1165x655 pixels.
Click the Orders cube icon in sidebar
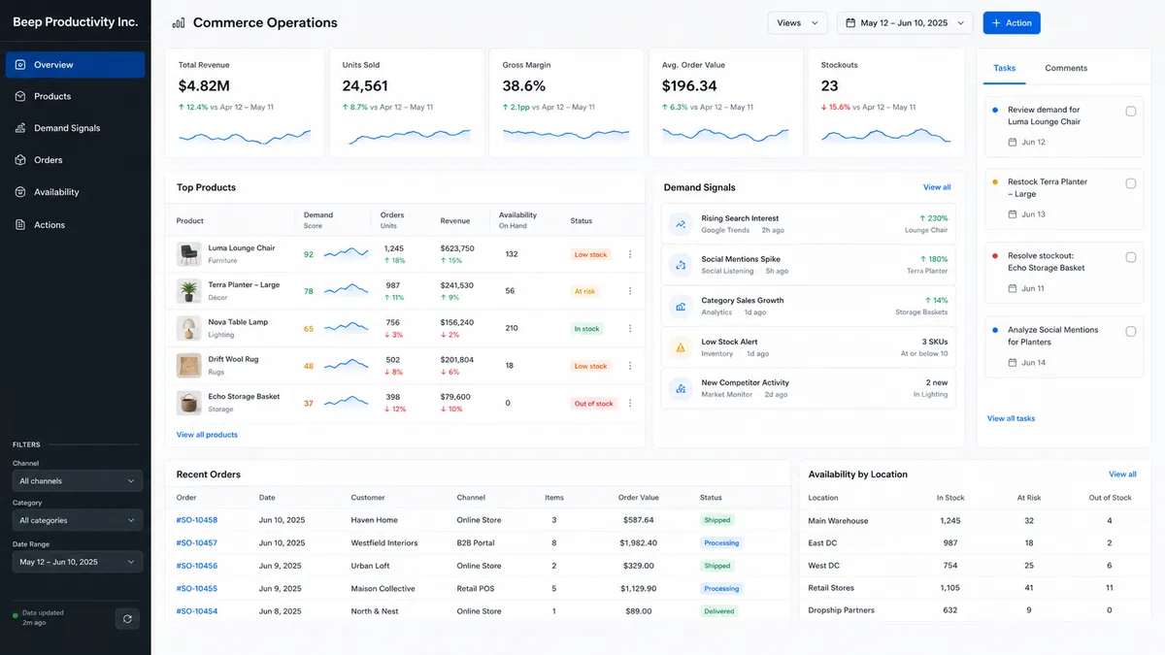pos(20,160)
